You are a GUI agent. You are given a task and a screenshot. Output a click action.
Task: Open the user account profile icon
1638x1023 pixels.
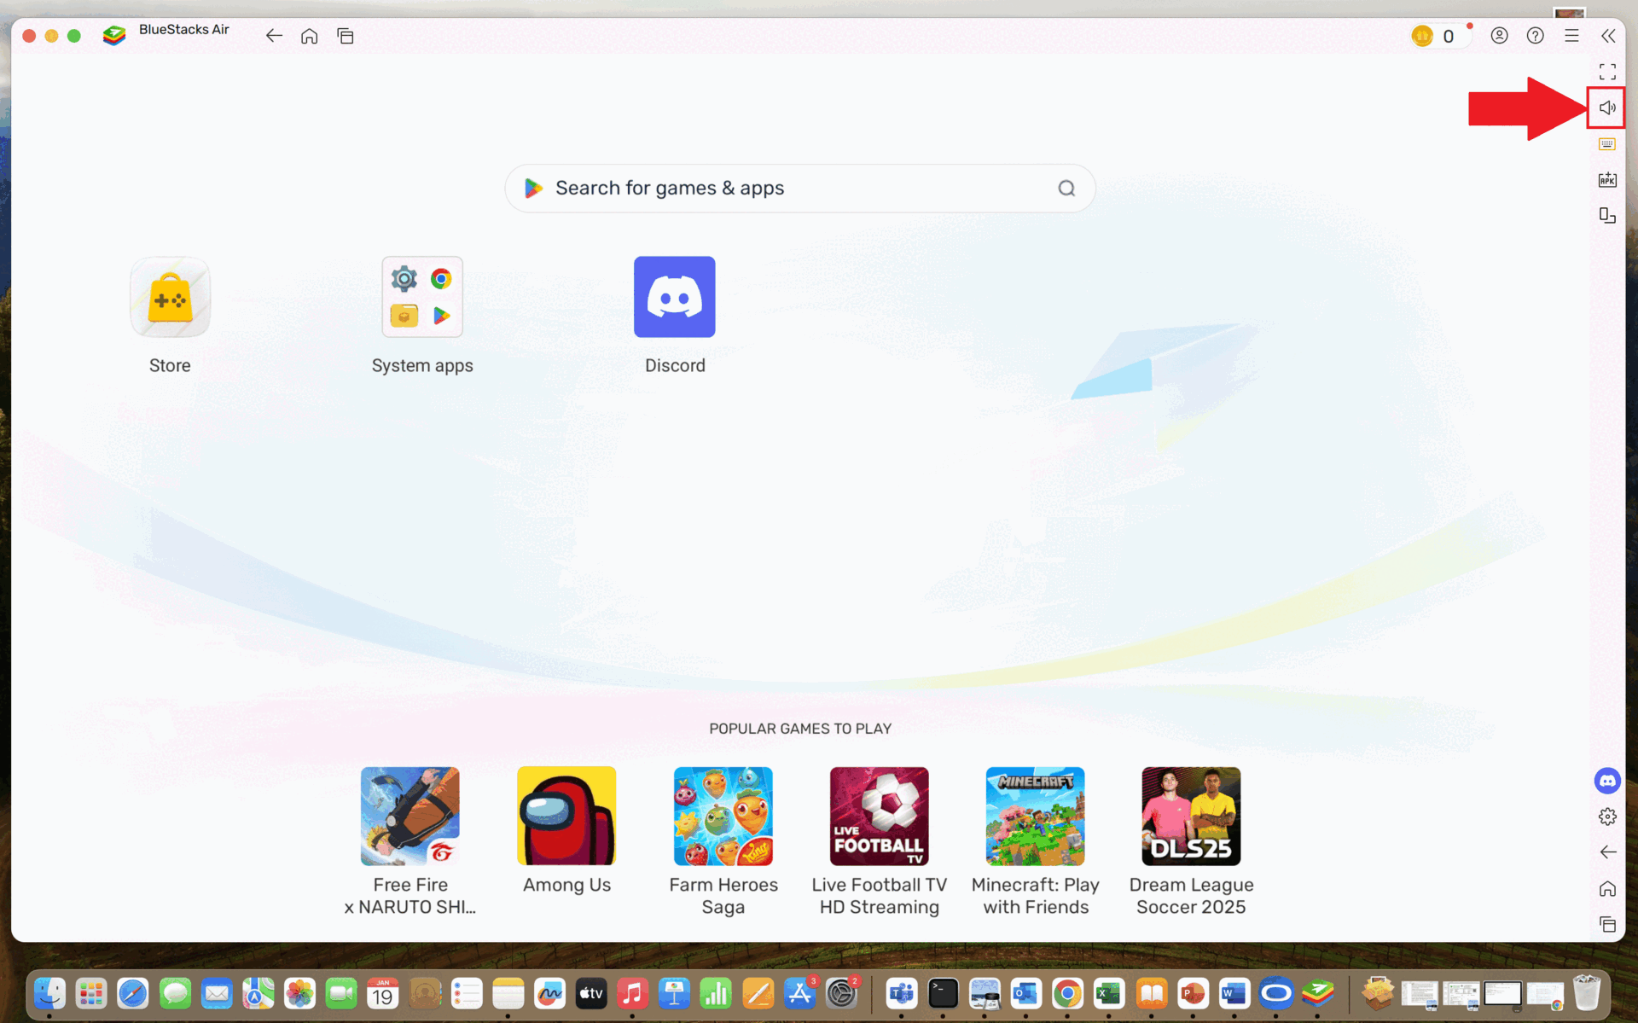click(x=1499, y=36)
